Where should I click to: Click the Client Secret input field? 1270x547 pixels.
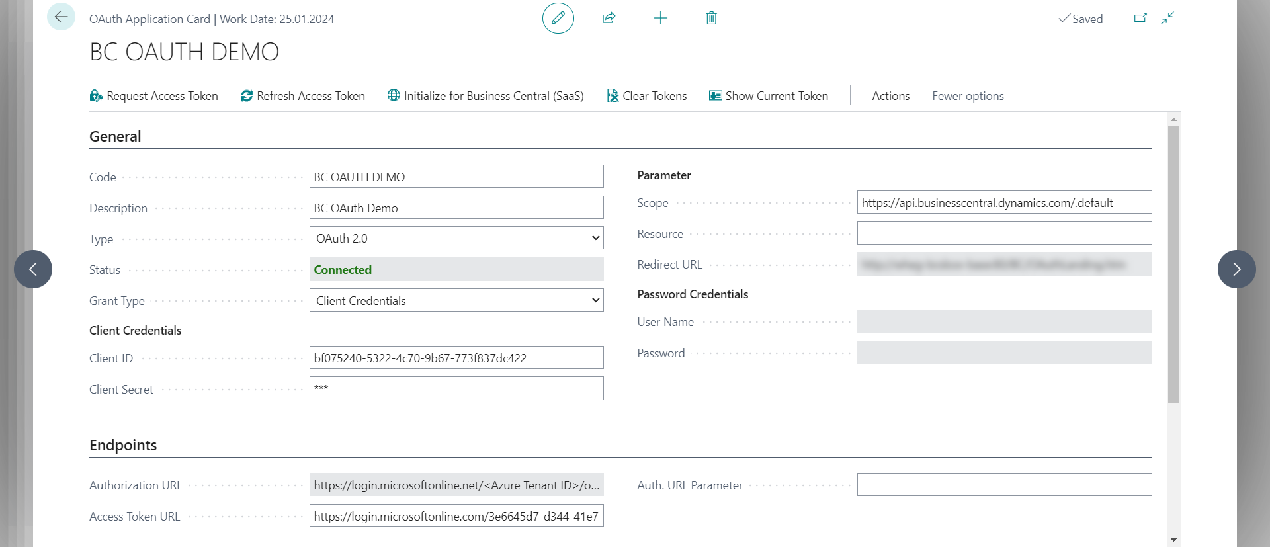[456, 388]
